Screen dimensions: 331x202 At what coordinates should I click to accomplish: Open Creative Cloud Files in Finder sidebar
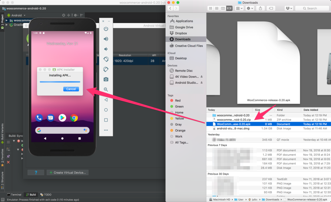[189, 46]
